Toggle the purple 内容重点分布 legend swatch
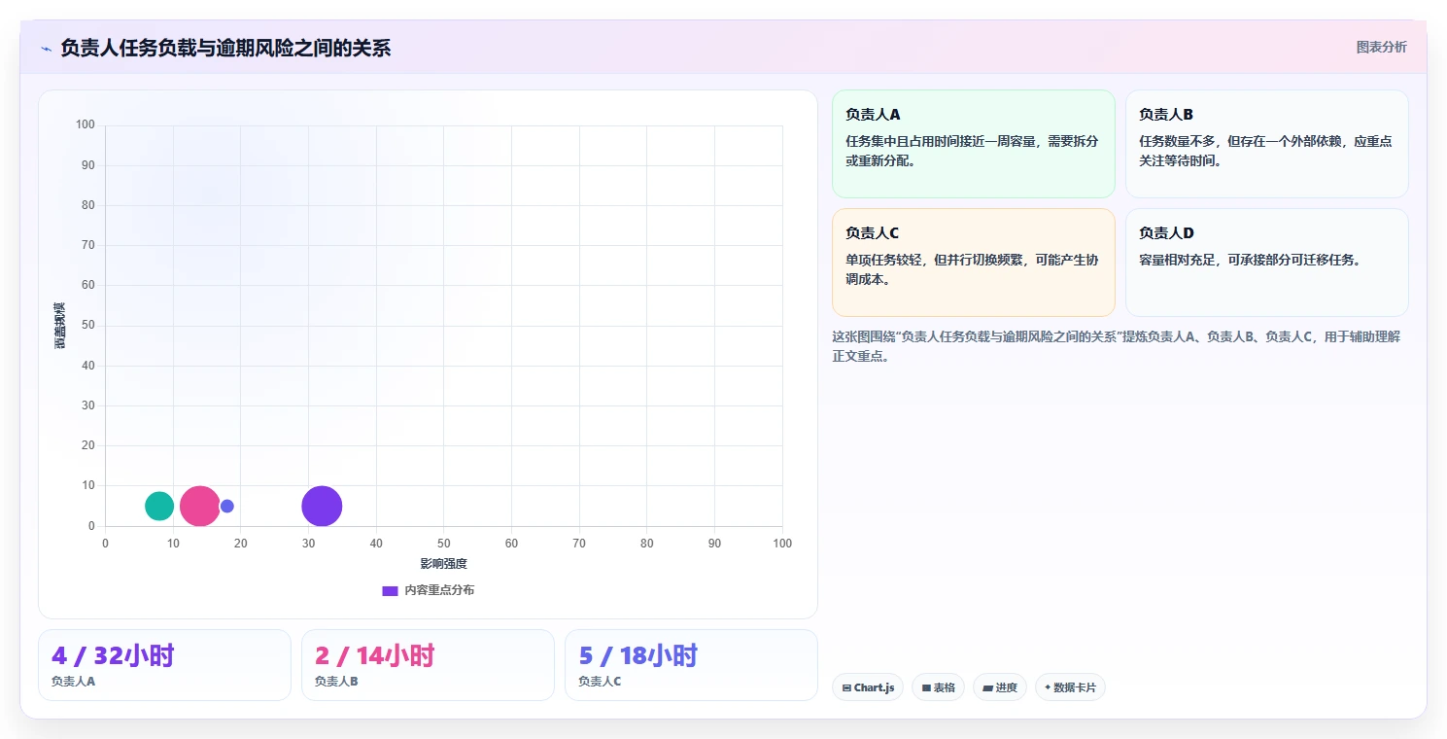The height and width of the screenshot is (739, 1447). [390, 590]
